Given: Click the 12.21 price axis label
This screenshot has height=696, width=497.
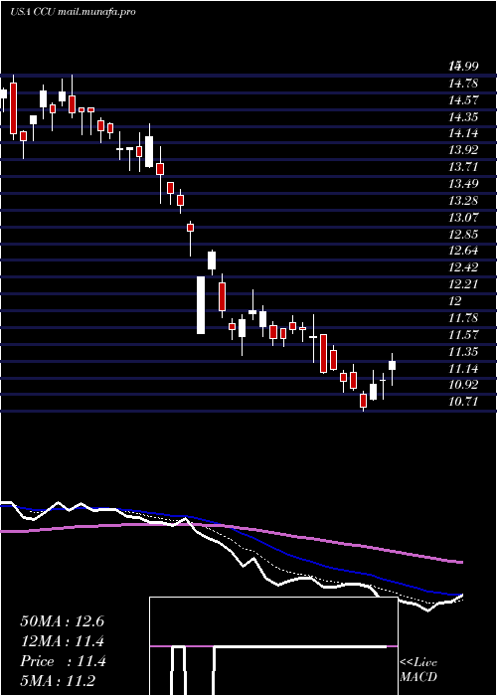Looking at the screenshot, I should pos(463,284).
